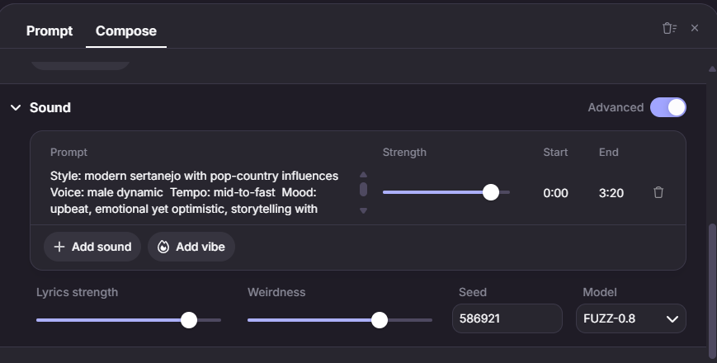Image resolution: width=717 pixels, height=363 pixels.
Task: Click the Lyrics strength slider handle
Action: point(189,320)
